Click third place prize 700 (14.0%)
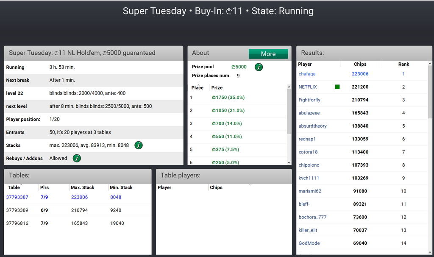The width and height of the screenshot is (434, 257). coord(227,123)
